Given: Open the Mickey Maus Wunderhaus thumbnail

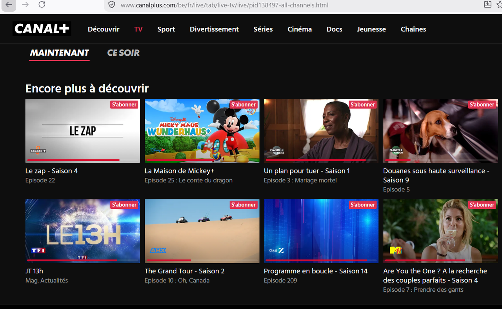Looking at the screenshot, I should (202, 131).
